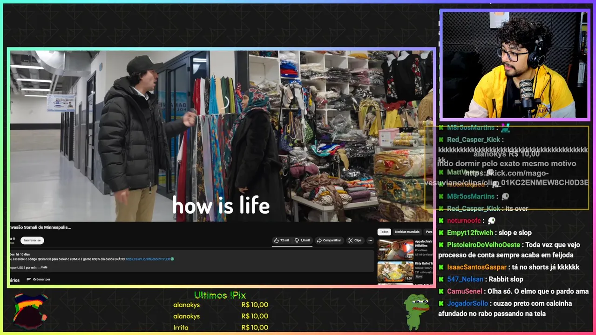Click the emote in noturnoofc's message
Image resolution: width=596 pixels, height=335 pixels.
point(491,221)
